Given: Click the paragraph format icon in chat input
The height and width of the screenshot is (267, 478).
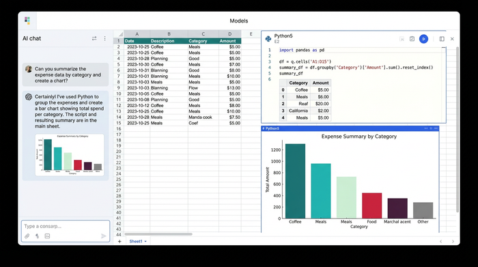Looking at the screenshot, I should click(37, 236).
